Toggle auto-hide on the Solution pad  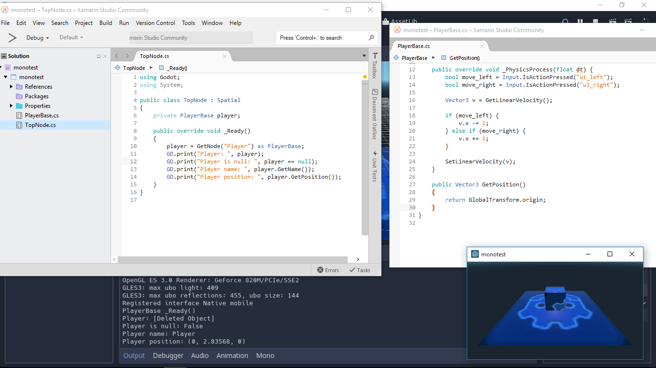point(98,56)
